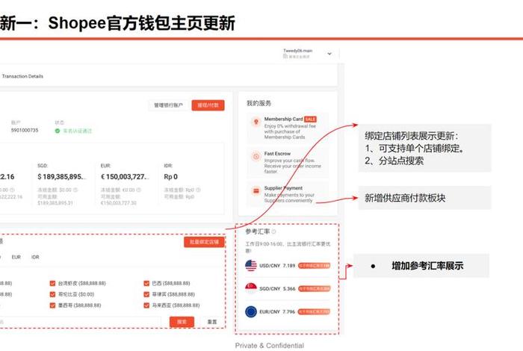The height and width of the screenshot is (351, 523).
Task: Click the 新增供应商付款板块 annotation text
Action: pos(405,198)
